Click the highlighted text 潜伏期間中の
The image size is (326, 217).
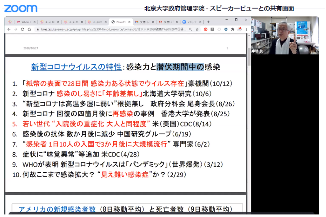(180, 67)
